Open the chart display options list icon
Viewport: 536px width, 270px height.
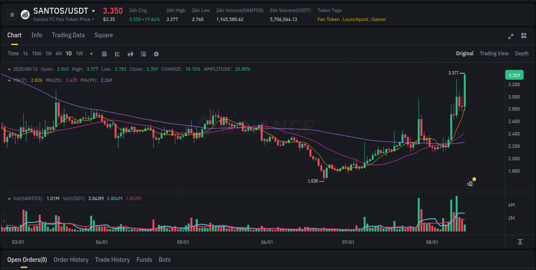click(x=143, y=54)
